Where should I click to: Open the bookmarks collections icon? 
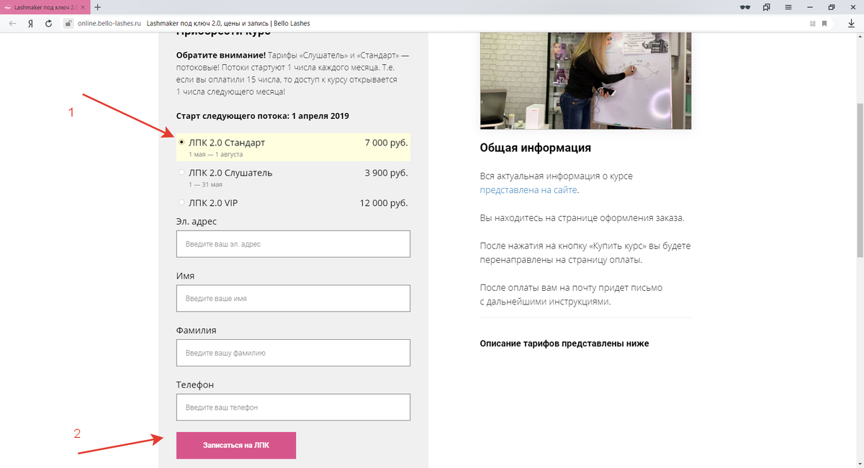click(767, 7)
